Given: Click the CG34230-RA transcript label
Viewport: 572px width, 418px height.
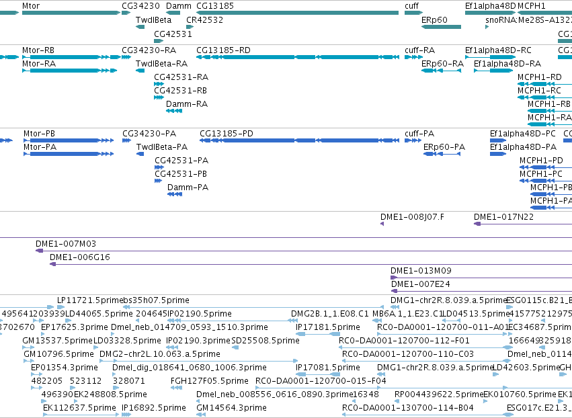Looking at the screenshot, I should [x=149, y=50].
